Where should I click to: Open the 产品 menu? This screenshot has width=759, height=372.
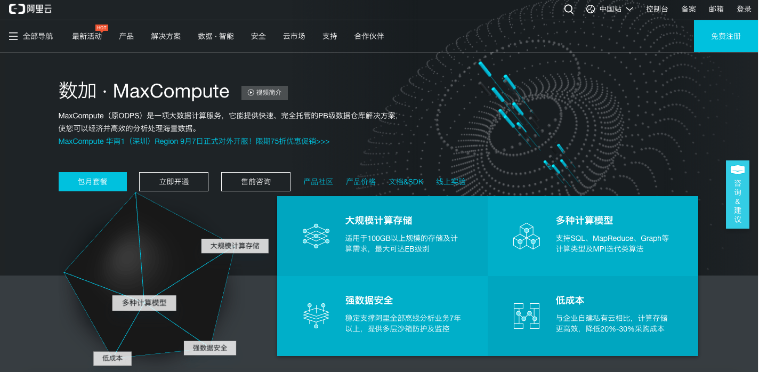126,36
